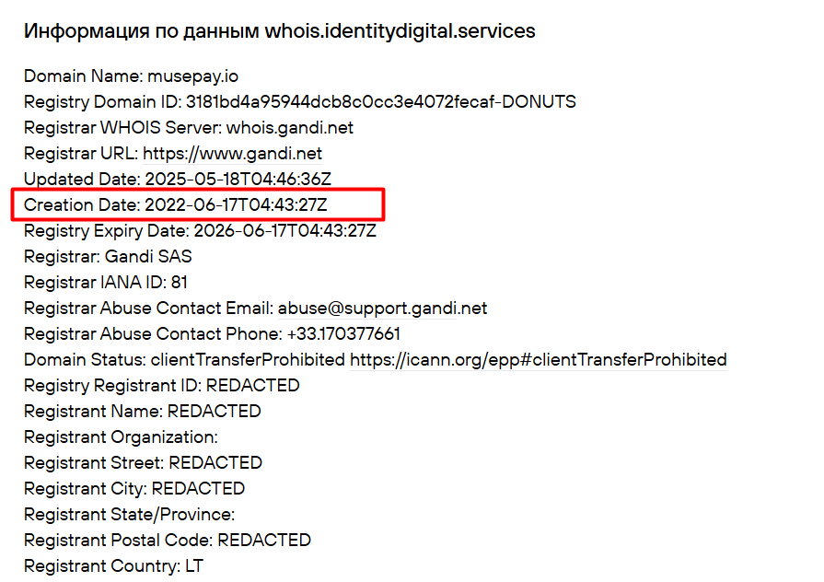
Task: Click the musepay.io domain name
Action: click(x=193, y=76)
